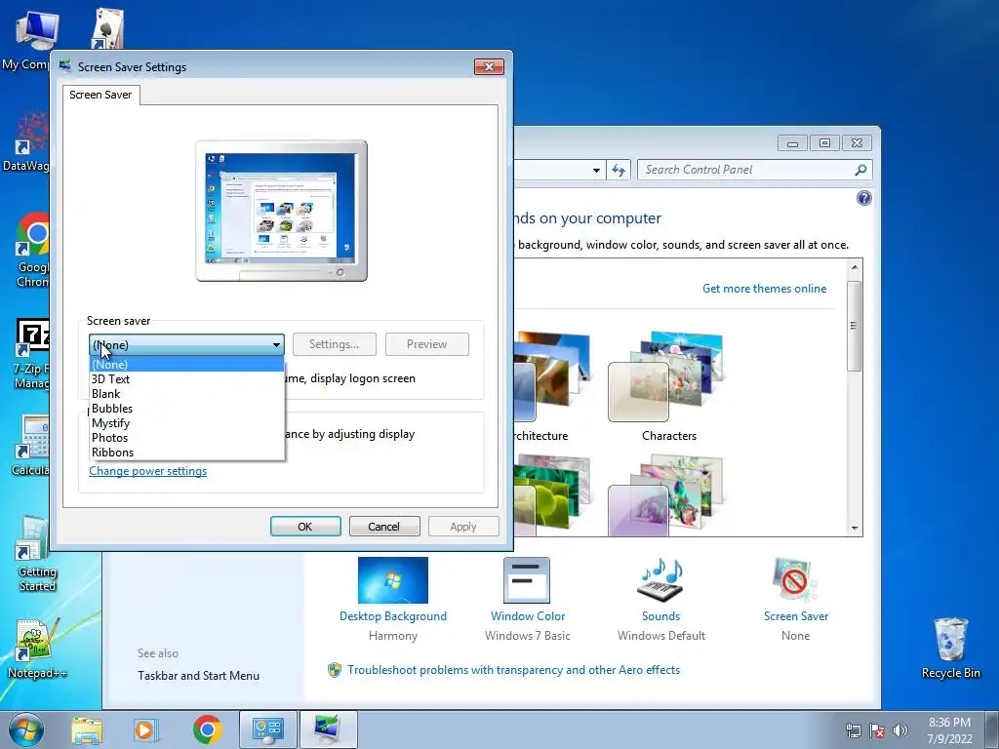Collapse the Screen saver combo box arrow
999x749 pixels.
[276, 344]
